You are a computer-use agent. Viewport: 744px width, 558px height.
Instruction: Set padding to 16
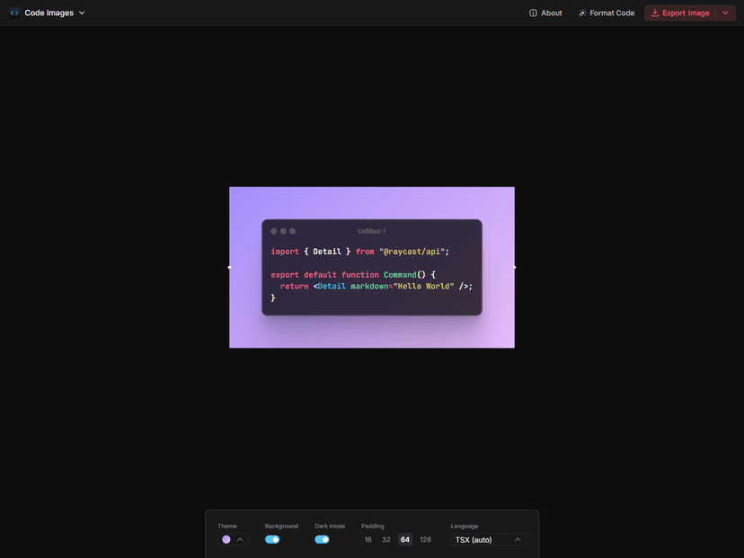click(368, 539)
